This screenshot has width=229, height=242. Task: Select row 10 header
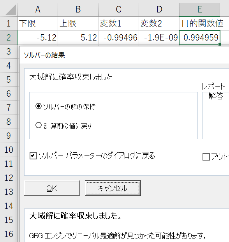click(x=9, y=150)
